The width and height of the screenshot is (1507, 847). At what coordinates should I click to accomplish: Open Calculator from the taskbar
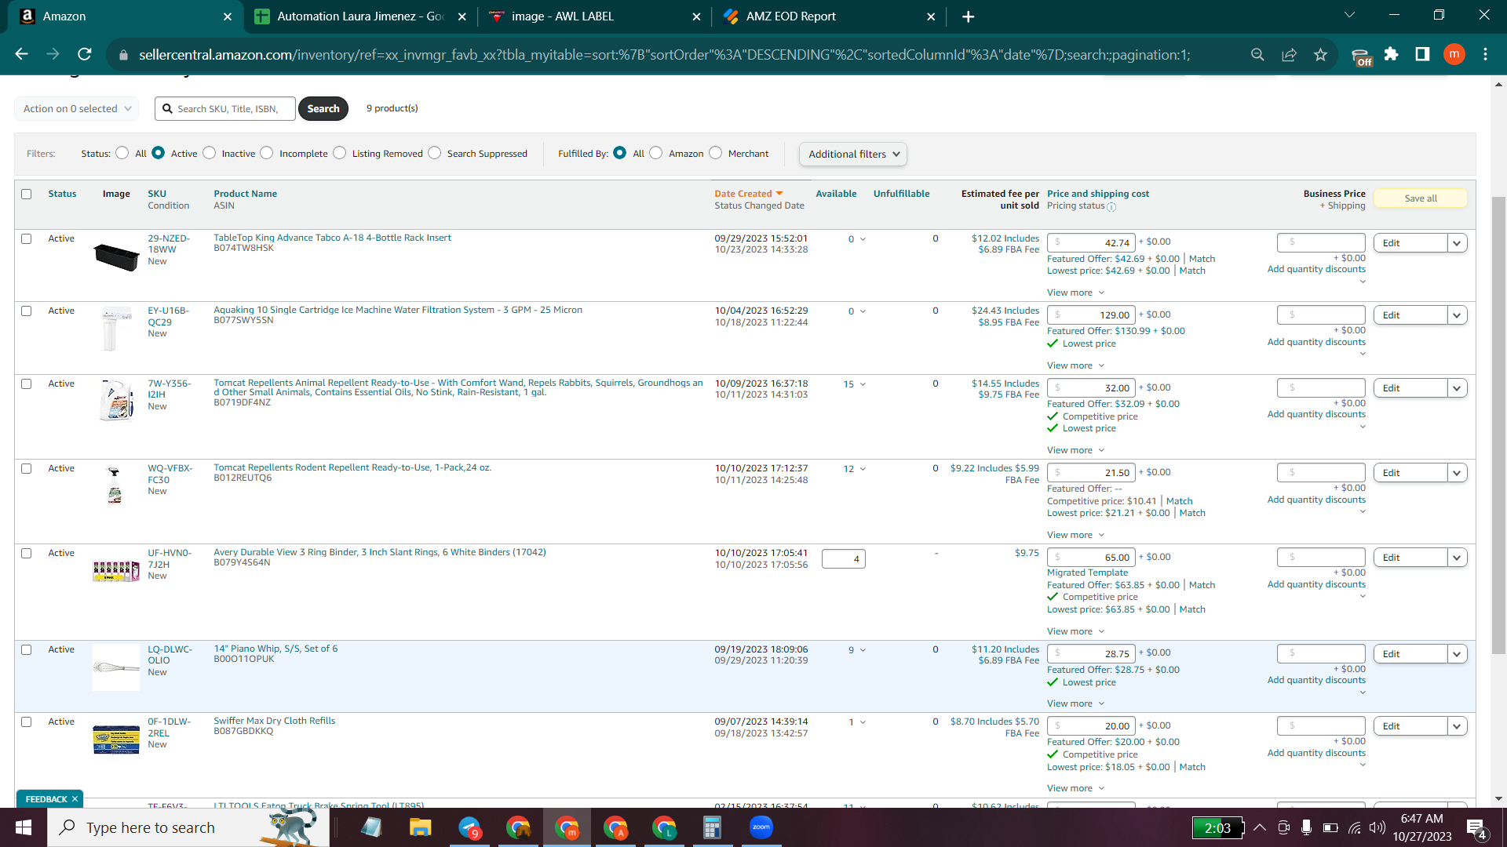tap(712, 827)
